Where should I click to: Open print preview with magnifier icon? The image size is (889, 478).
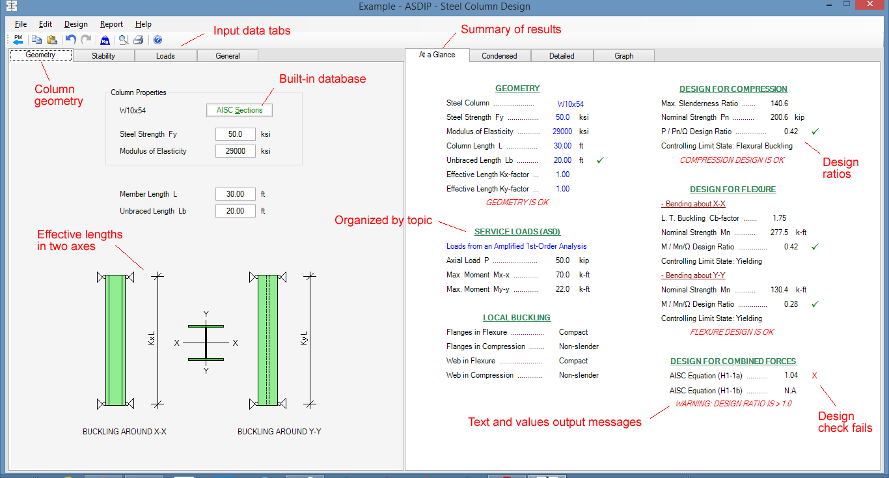[124, 40]
